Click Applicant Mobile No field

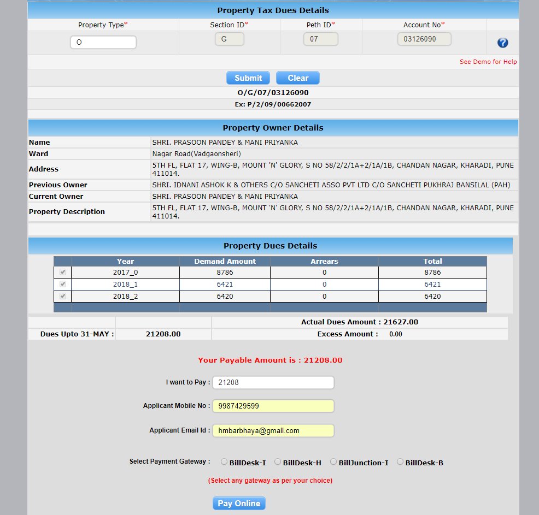[x=273, y=406]
